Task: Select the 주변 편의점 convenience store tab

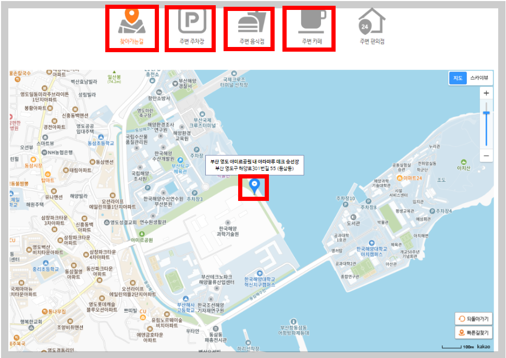Action: [372, 27]
